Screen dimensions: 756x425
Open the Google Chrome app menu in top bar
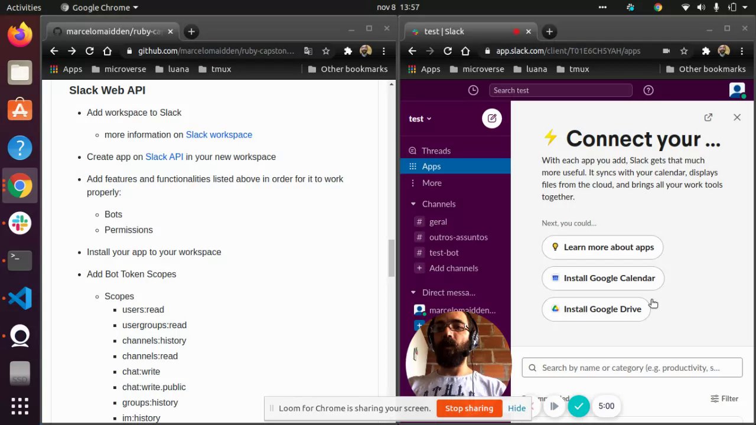(99, 8)
